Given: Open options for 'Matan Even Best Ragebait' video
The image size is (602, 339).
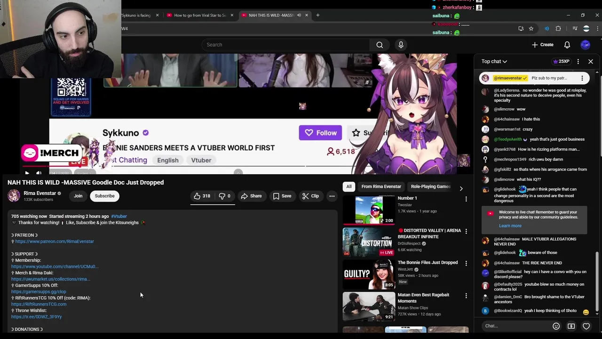Looking at the screenshot, I should (x=466, y=296).
